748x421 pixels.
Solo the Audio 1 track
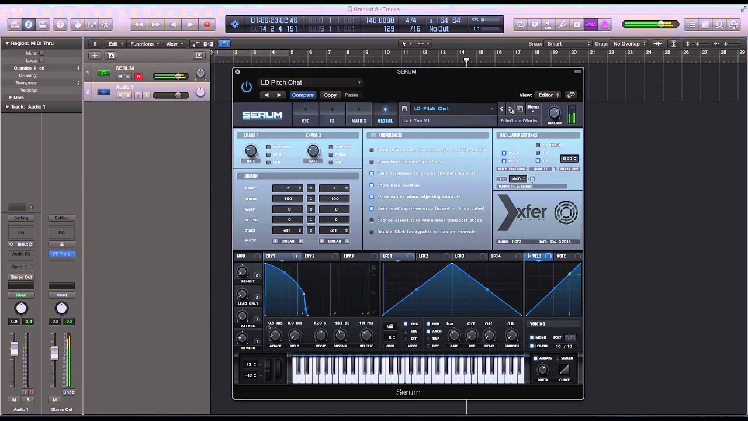coord(129,95)
